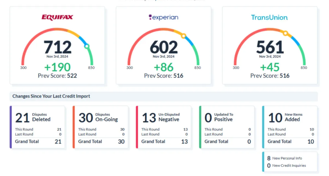The height and width of the screenshot is (176, 329).
Task: Click the Nov 3rd, 2024 date under Equifax
Action: pyautogui.click(x=58, y=57)
